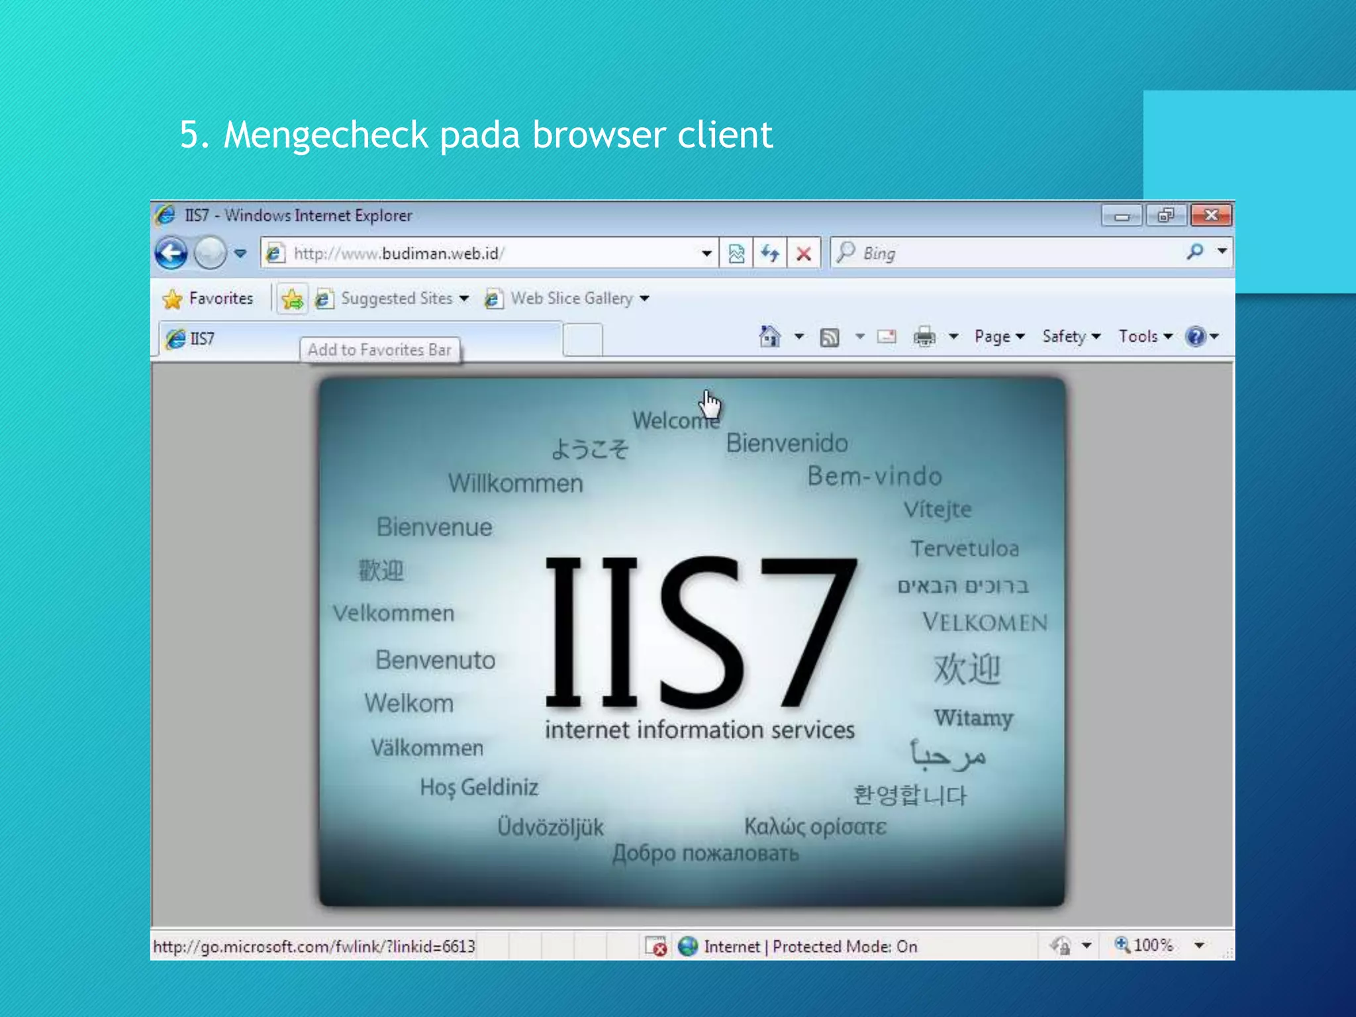Click the 100% zoom level button
The width and height of the screenshot is (1356, 1017).
(1143, 945)
